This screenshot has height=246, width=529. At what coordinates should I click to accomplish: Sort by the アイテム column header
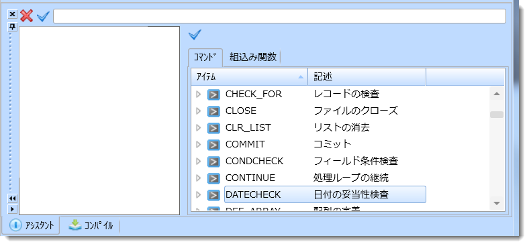[249, 77]
